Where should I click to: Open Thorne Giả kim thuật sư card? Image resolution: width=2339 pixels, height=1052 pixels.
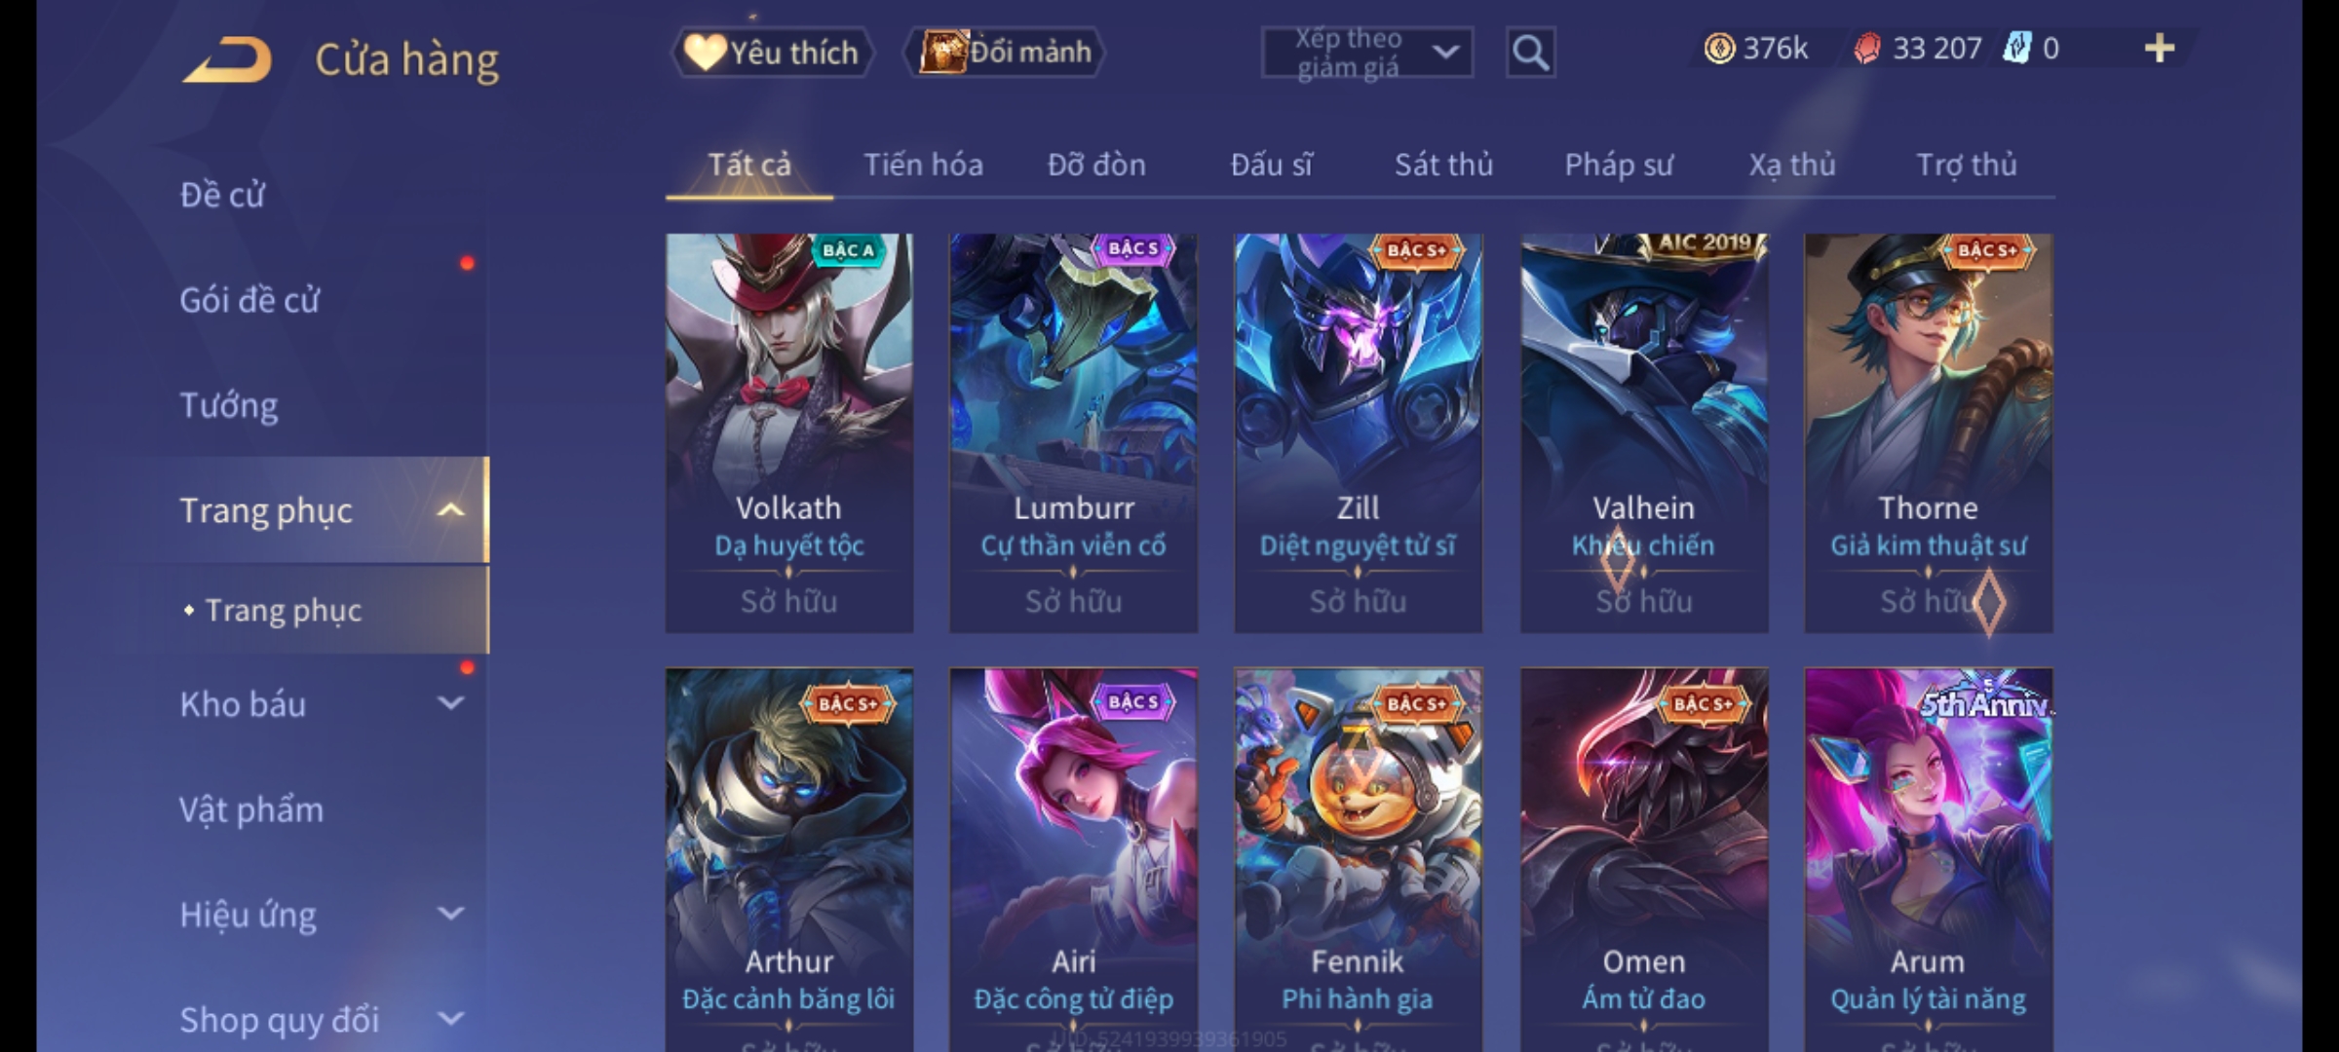pos(1929,432)
